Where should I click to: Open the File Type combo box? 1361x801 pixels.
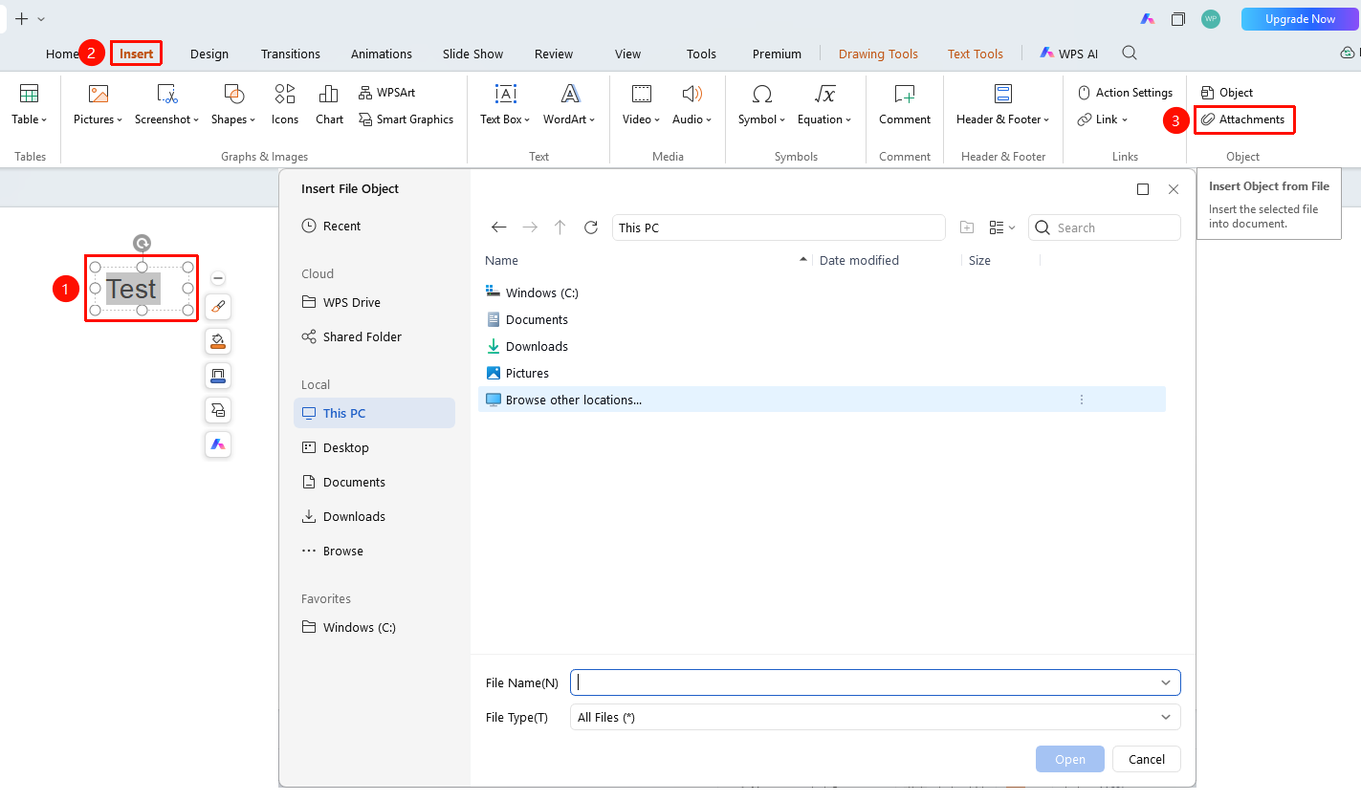(x=875, y=717)
